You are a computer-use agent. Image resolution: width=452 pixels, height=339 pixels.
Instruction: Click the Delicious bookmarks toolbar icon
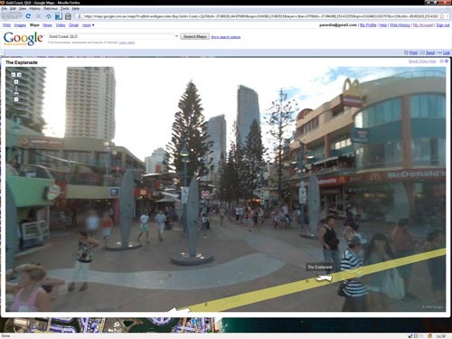[59, 16]
